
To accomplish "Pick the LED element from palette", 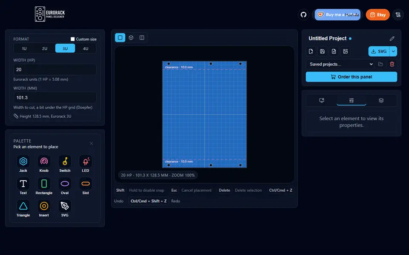I will click(86, 164).
